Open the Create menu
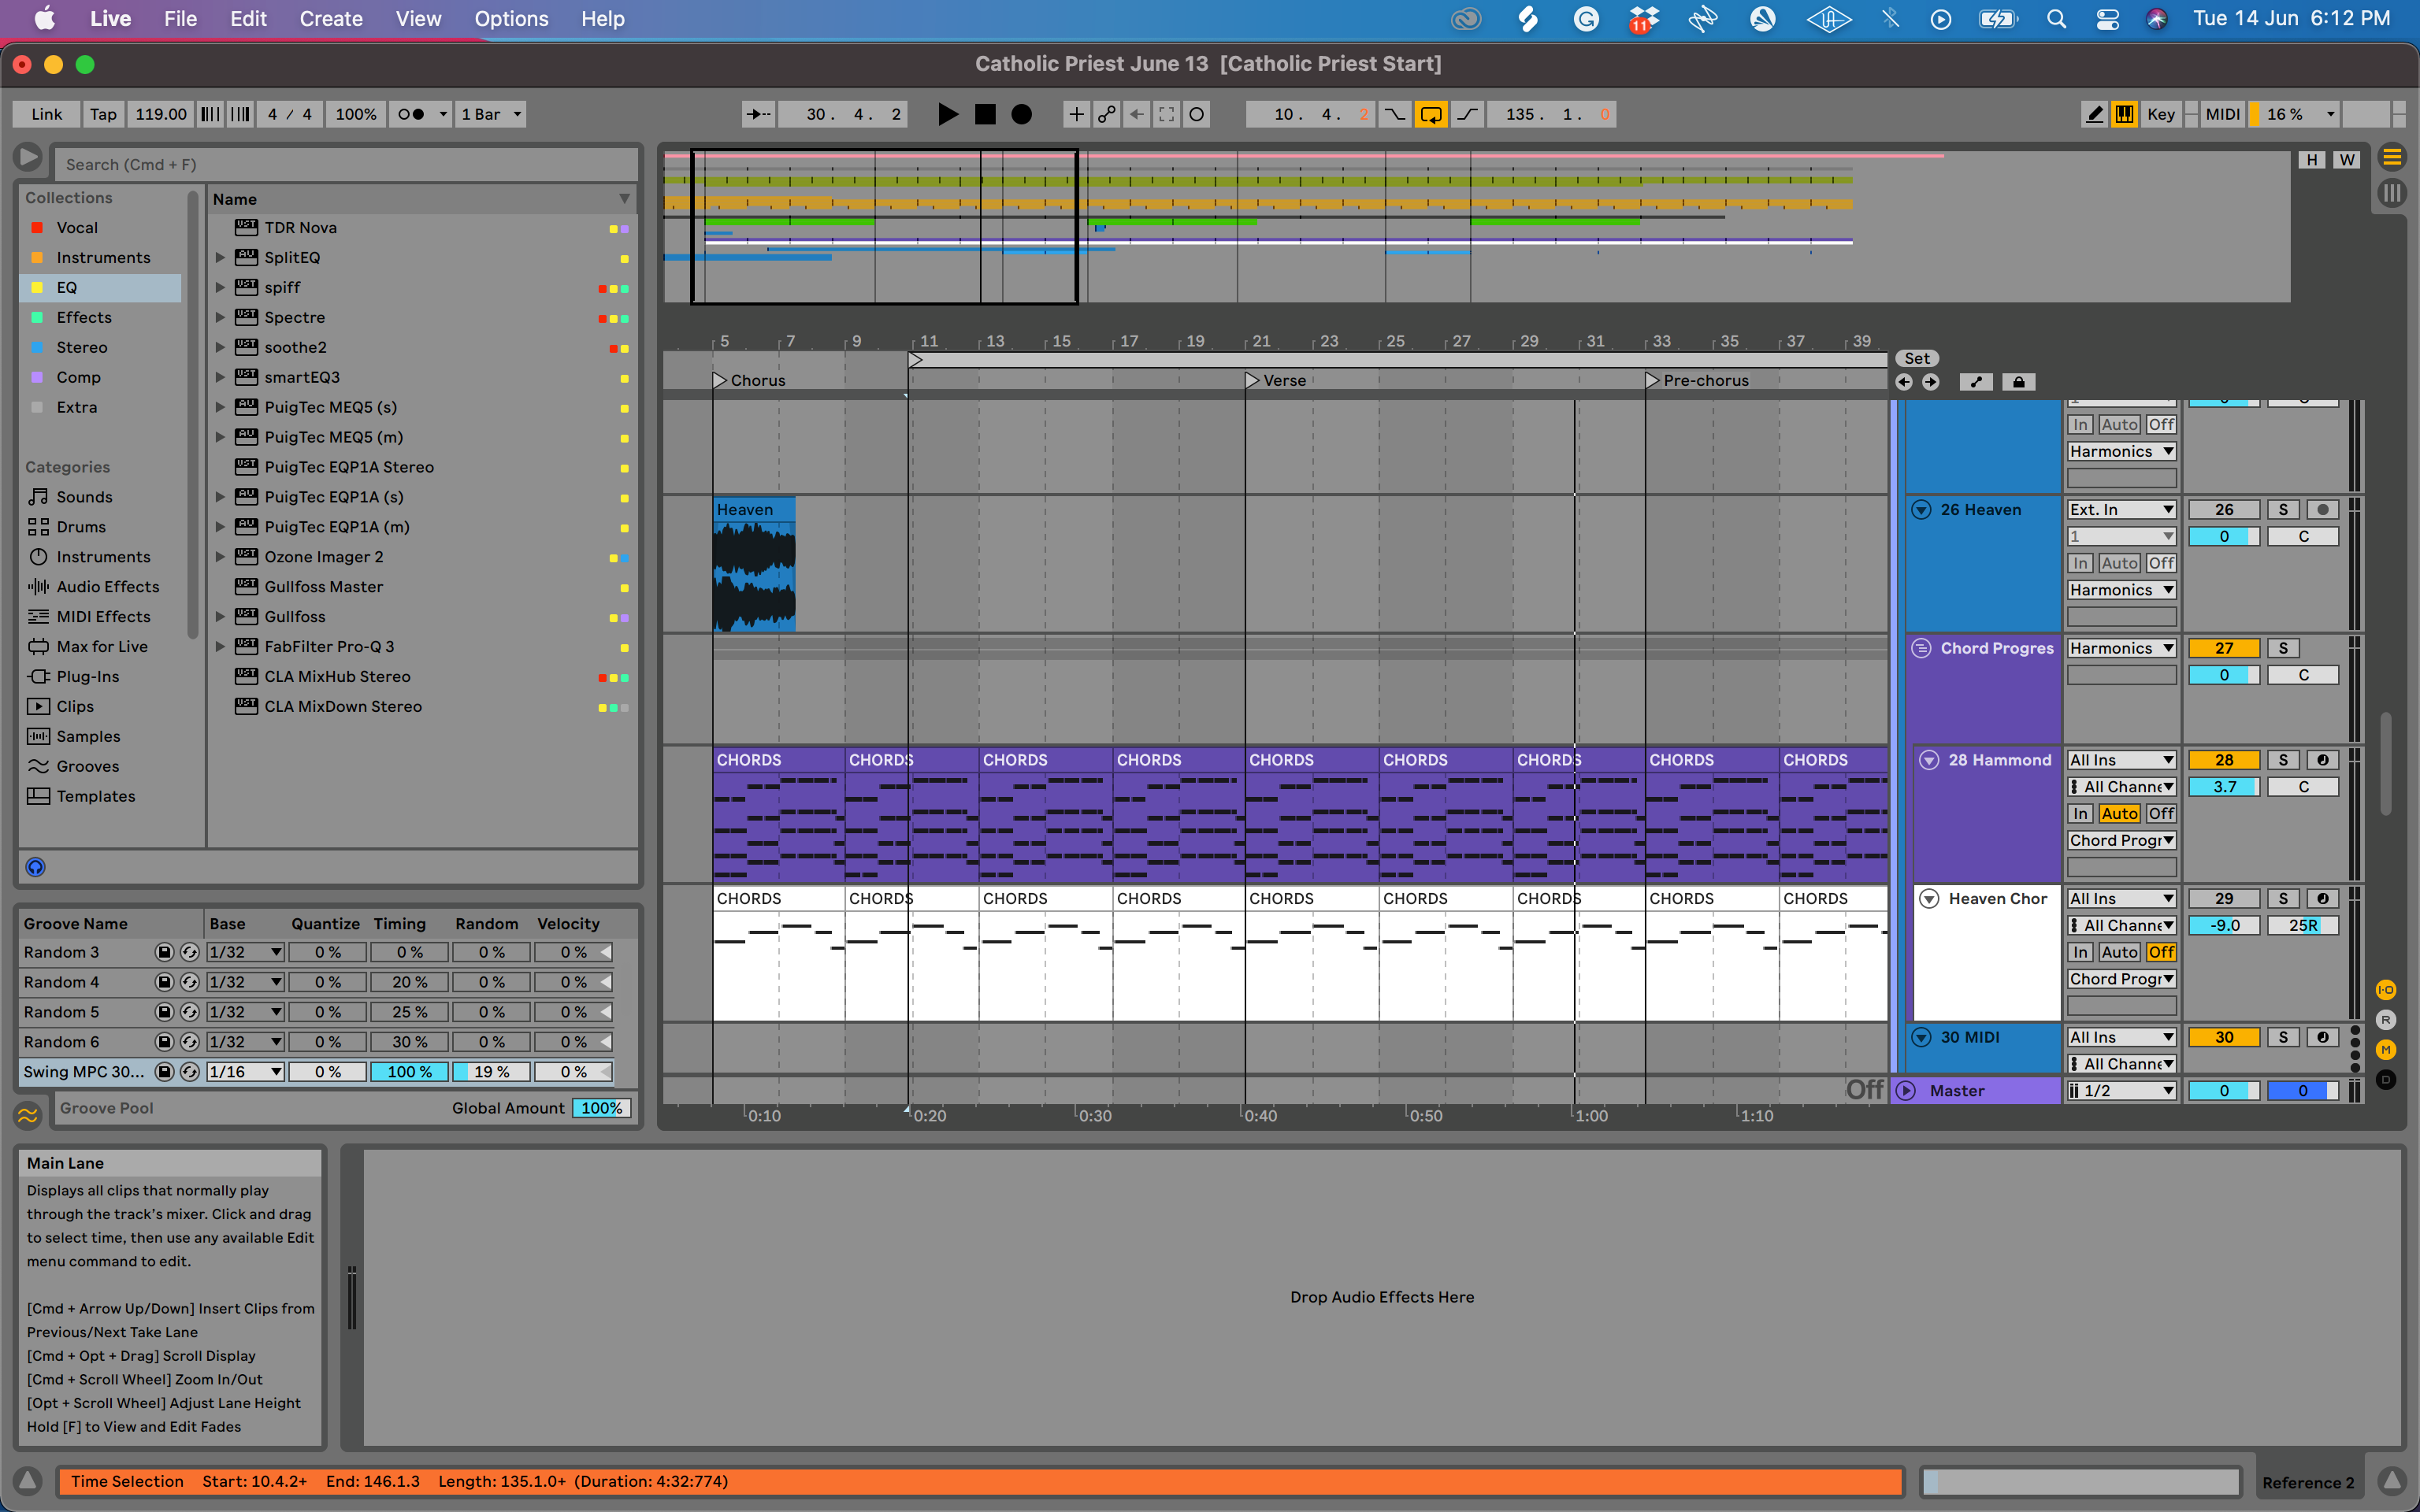 331,19
